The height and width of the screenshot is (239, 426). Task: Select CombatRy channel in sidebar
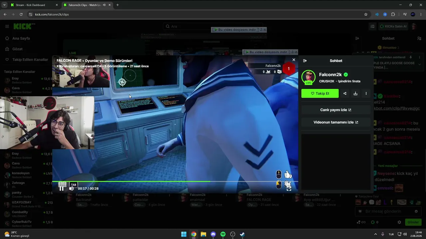[x=28, y=214]
